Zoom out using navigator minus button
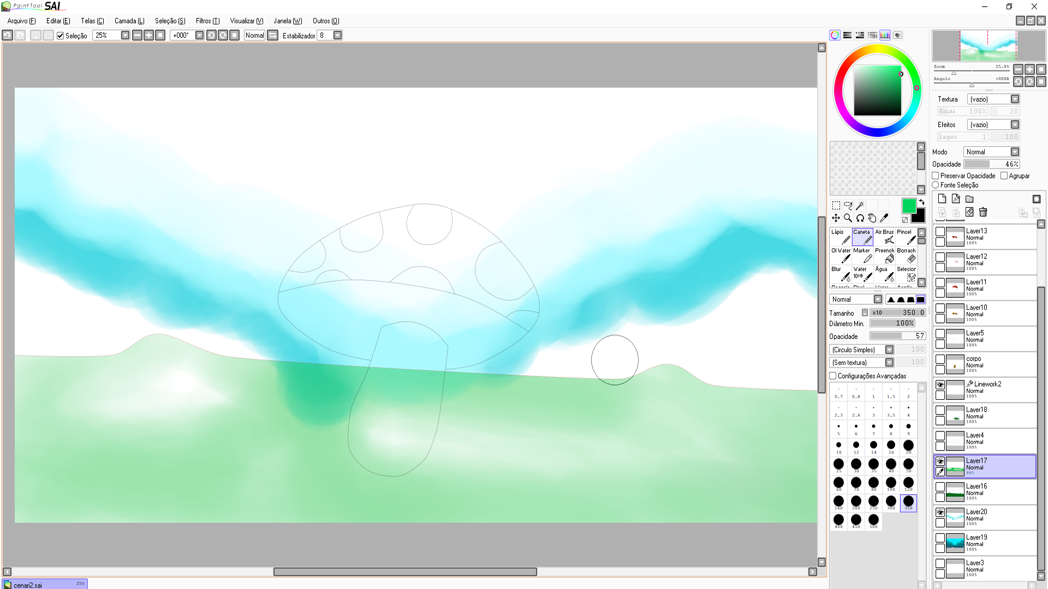 click(x=1018, y=69)
